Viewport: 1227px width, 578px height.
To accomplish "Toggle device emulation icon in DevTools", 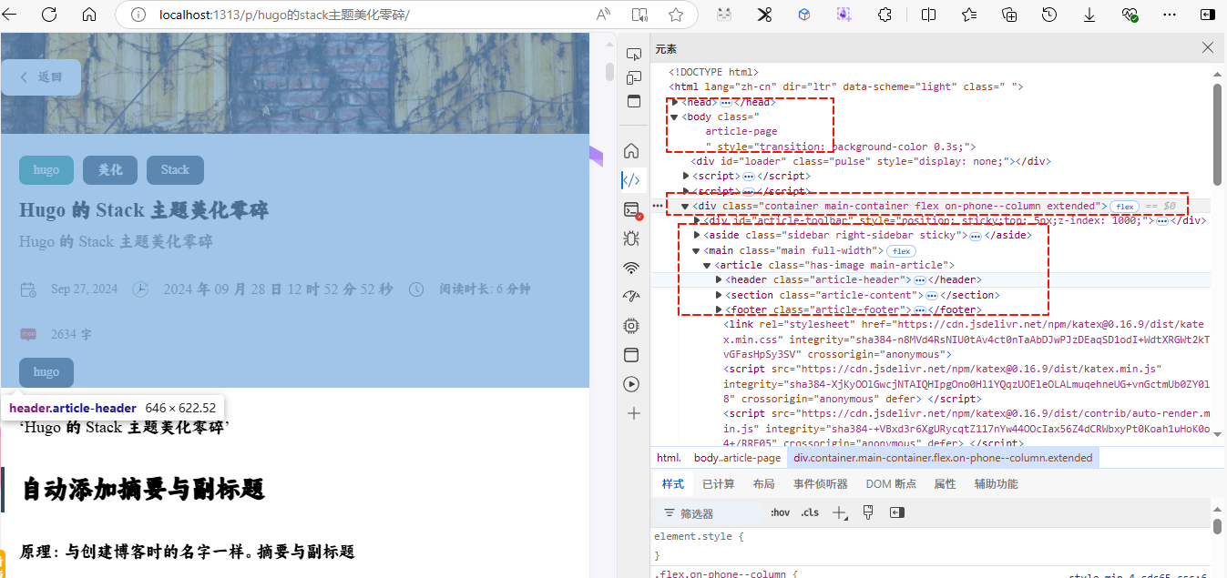I will click(633, 77).
